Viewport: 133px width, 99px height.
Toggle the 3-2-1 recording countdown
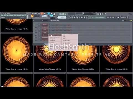coord(39,13)
